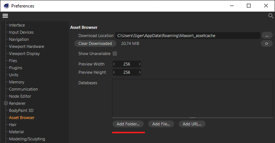Maximize the Preferences window

point(249,6)
